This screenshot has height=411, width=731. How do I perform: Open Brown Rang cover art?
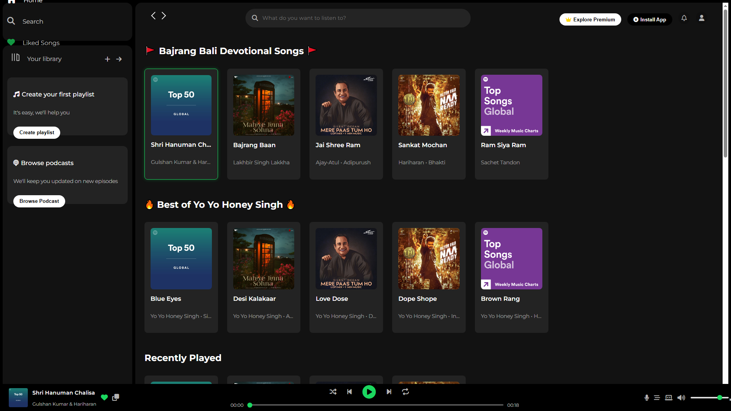tap(511, 258)
